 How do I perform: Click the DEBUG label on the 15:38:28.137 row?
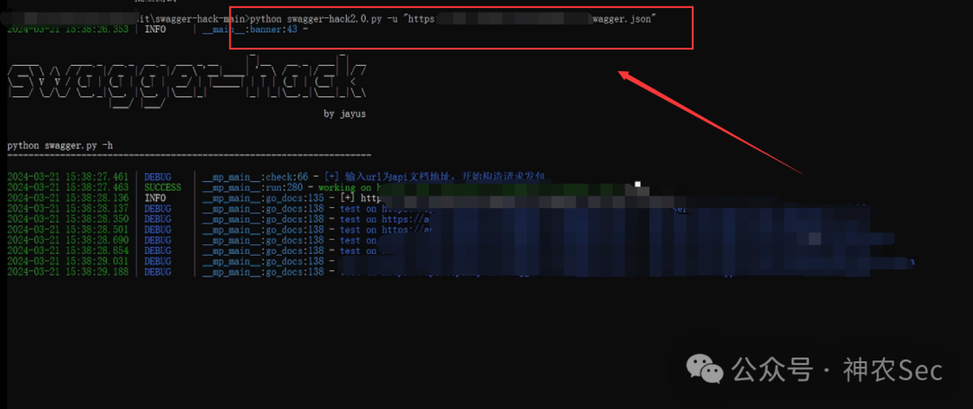pos(158,208)
